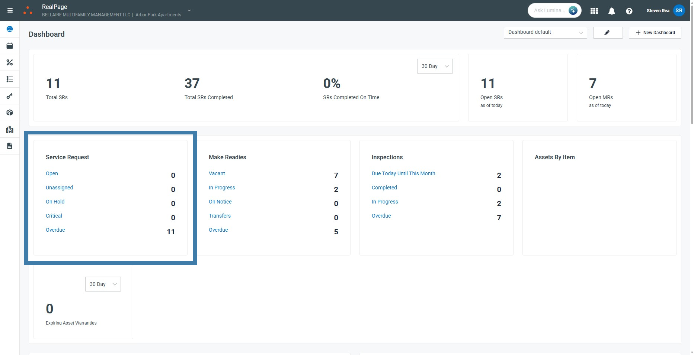
Task: Open the notifications bell
Action: 611,11
